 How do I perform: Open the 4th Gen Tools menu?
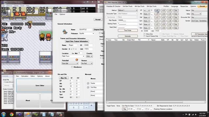[139, 6]
